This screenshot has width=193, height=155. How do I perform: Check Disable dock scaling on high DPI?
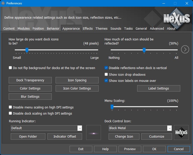point(10,113)
